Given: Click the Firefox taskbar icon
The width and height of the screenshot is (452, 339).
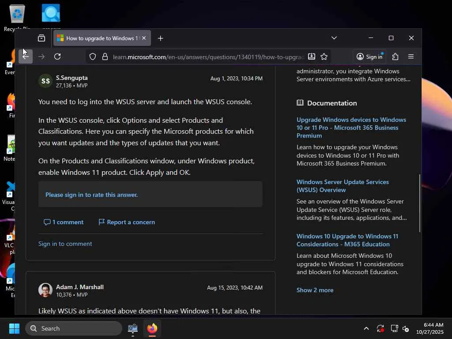Looking at the screenshot, I should point(152,328).
